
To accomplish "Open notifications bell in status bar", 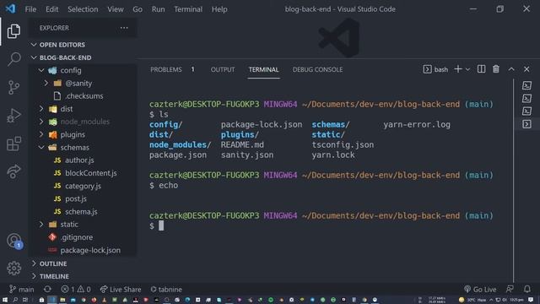I will (526, 289).
